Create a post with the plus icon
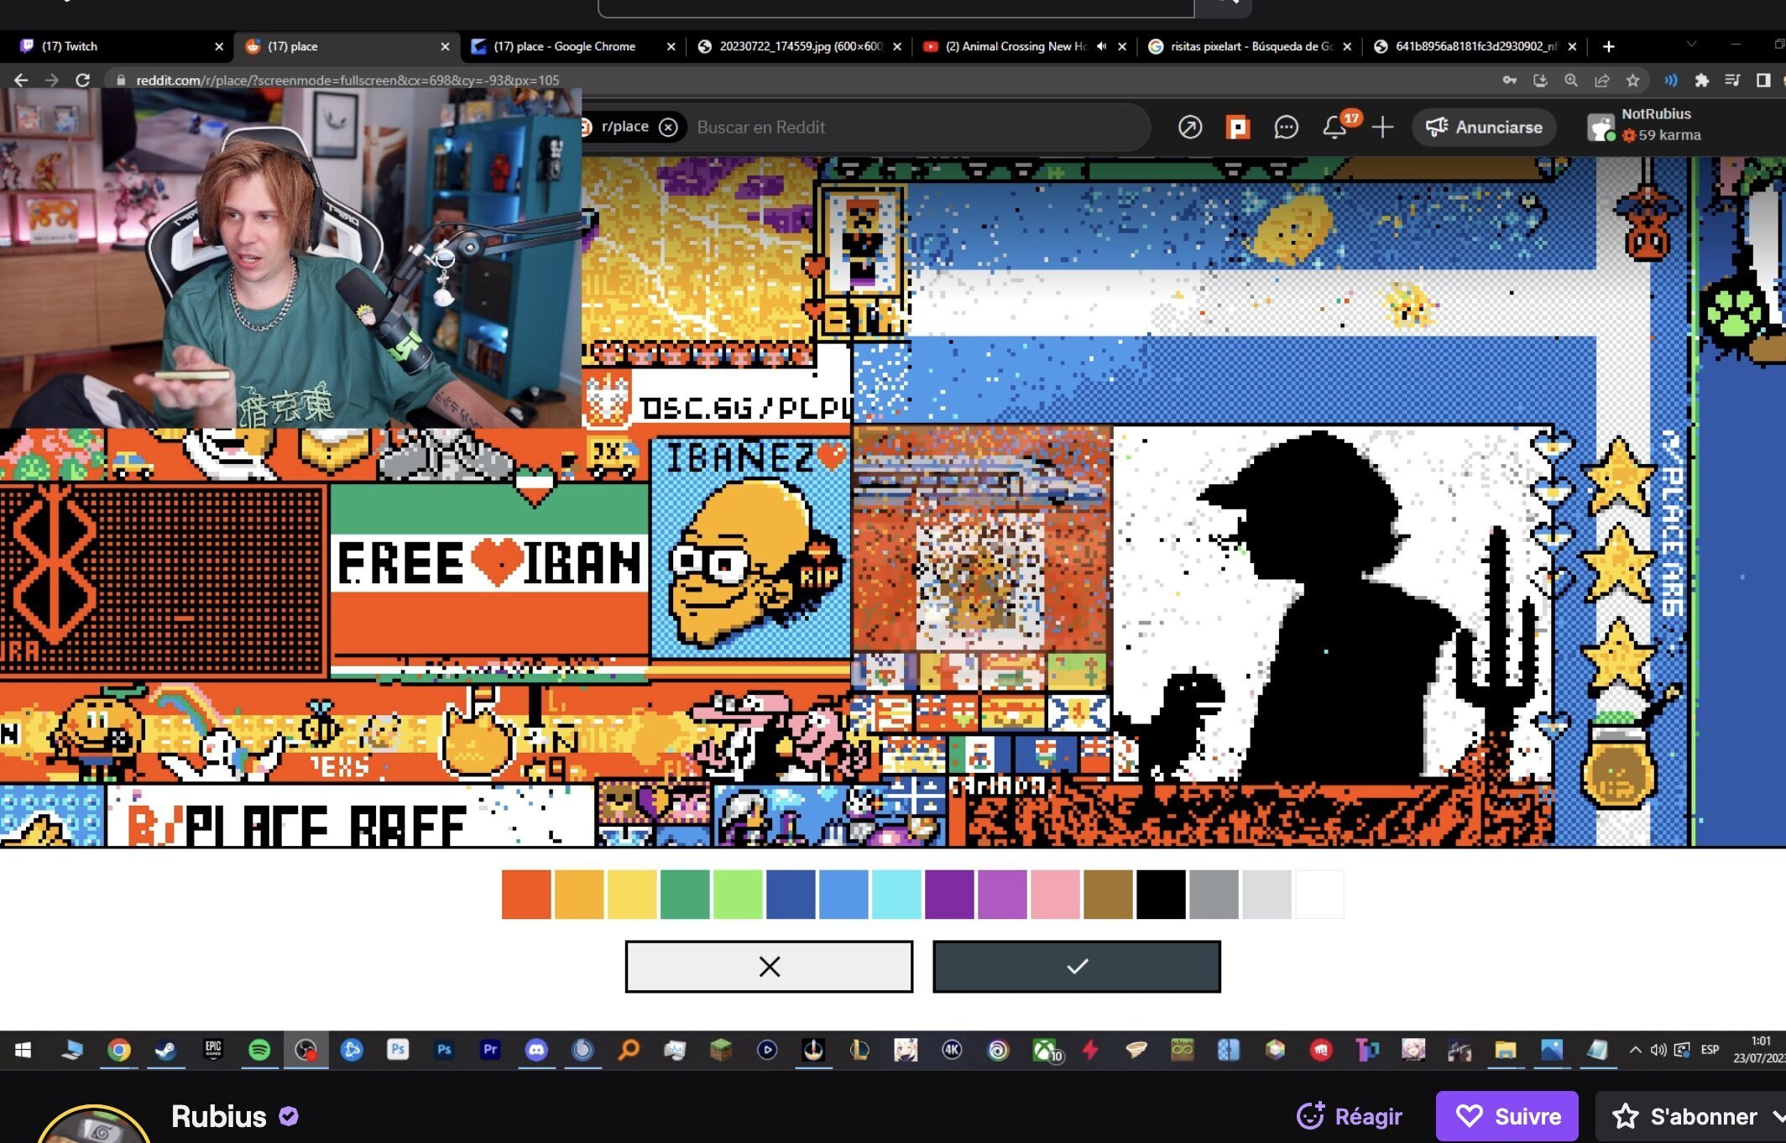This screenshot has width=1786, height=1143. pos(1382,127)
